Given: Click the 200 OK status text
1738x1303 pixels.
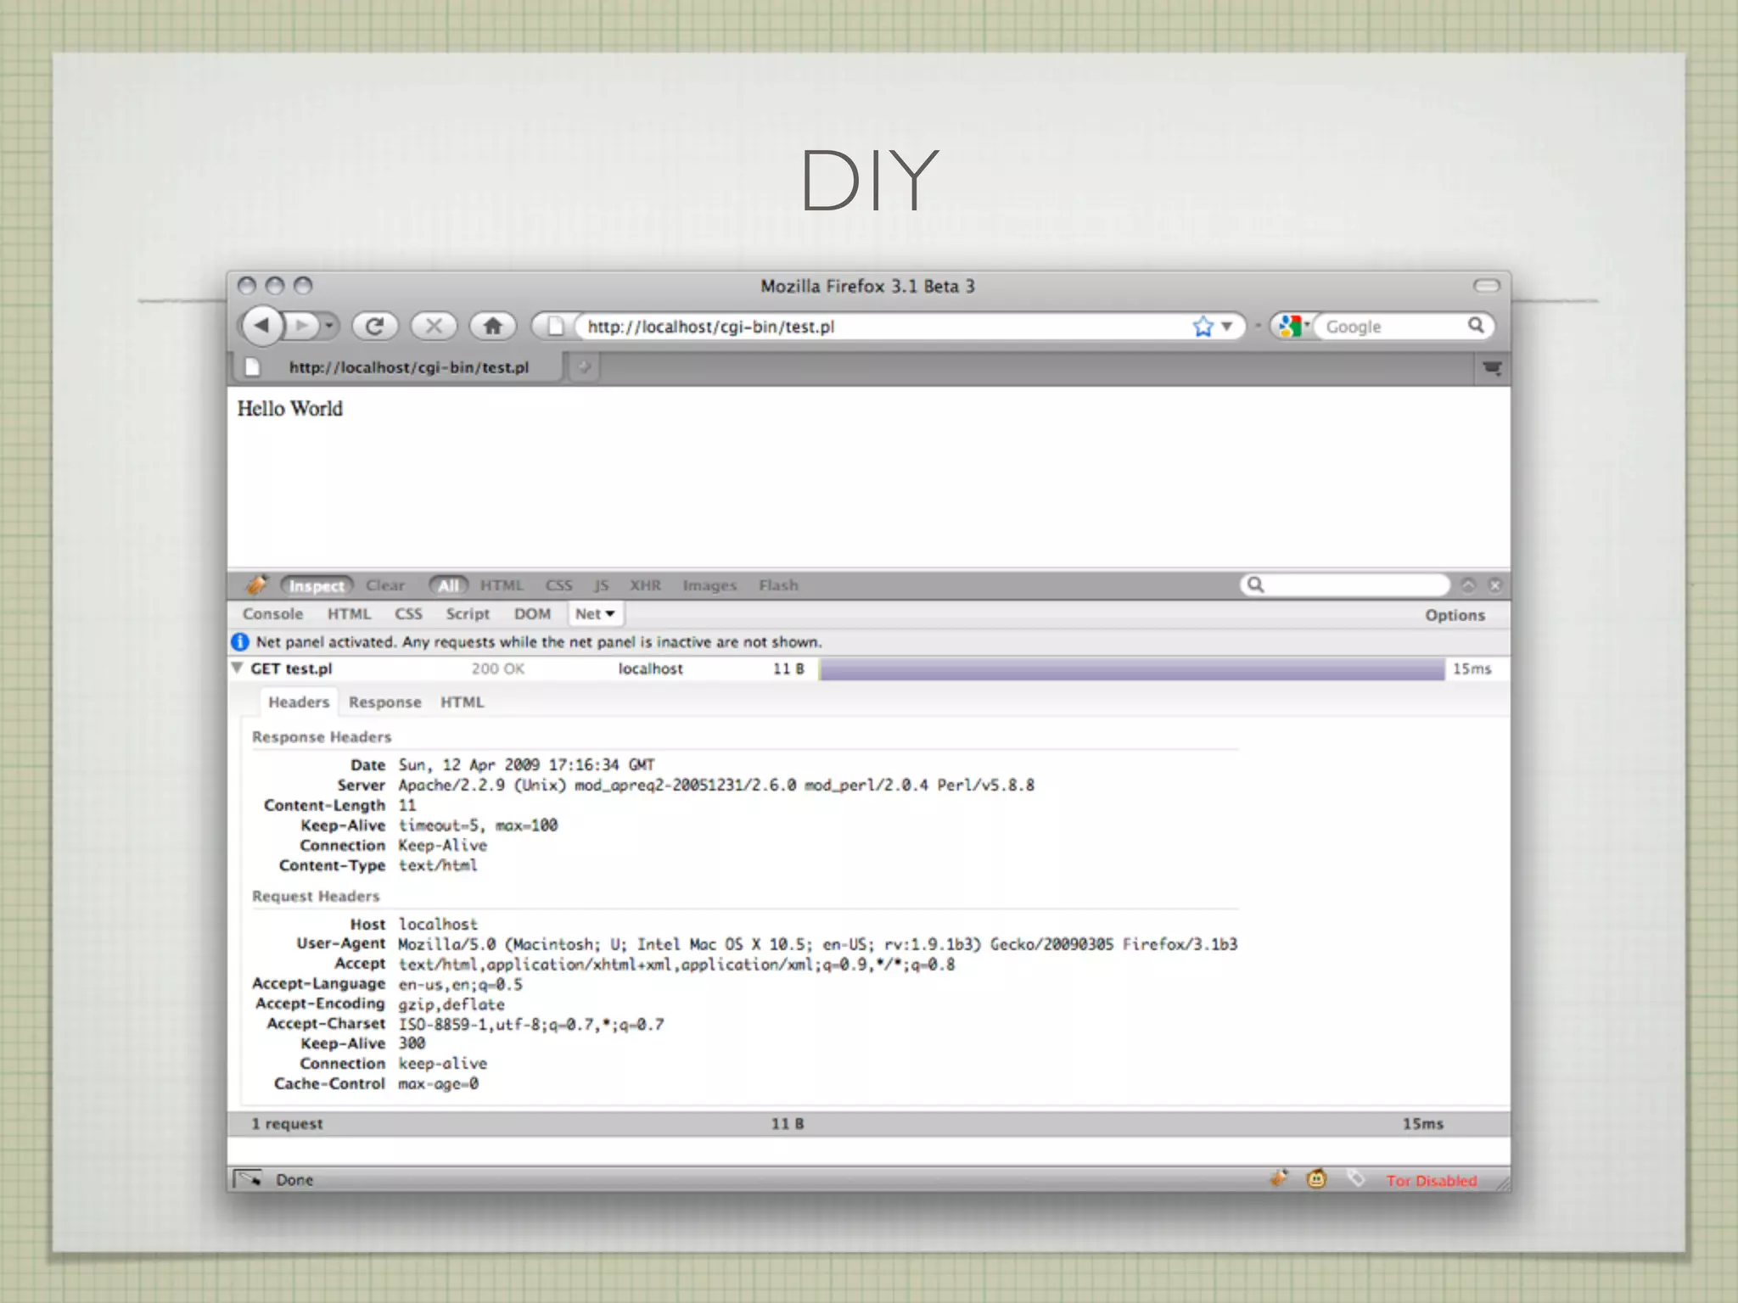Looking at the screenshot, I should pyautogui.click(x=498, y=668).
